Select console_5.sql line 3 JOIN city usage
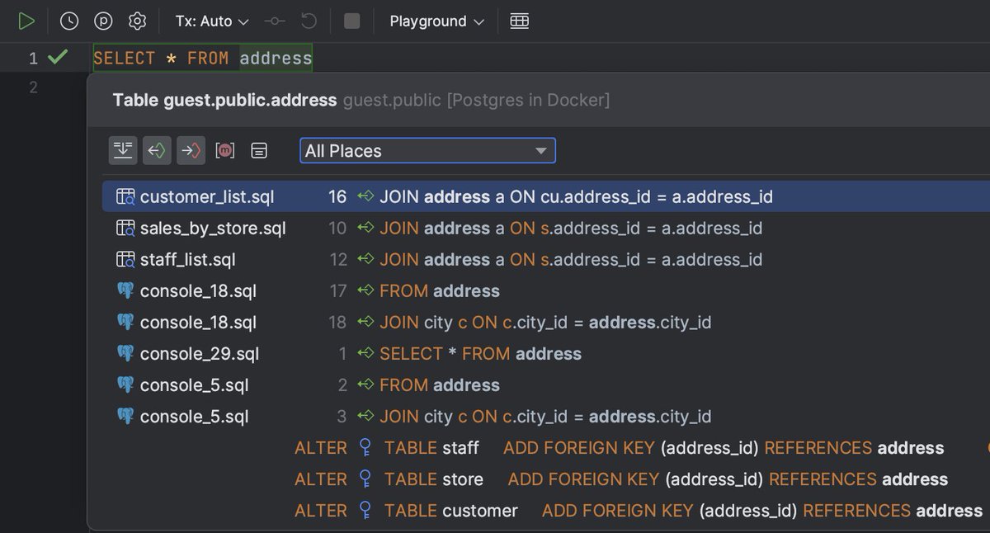The height and width of the screenshot is (533, 990). pyautogui.click(x=546, y=417)
